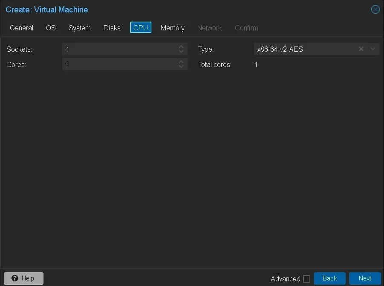Screen dimensions: 384x286
Task: Click the Next button
Action: tap(365, 278)
